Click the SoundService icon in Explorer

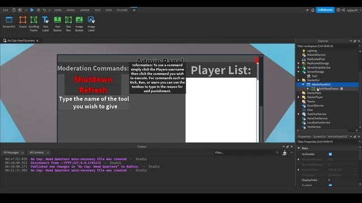pyautogui.click(x=304, y=105)
